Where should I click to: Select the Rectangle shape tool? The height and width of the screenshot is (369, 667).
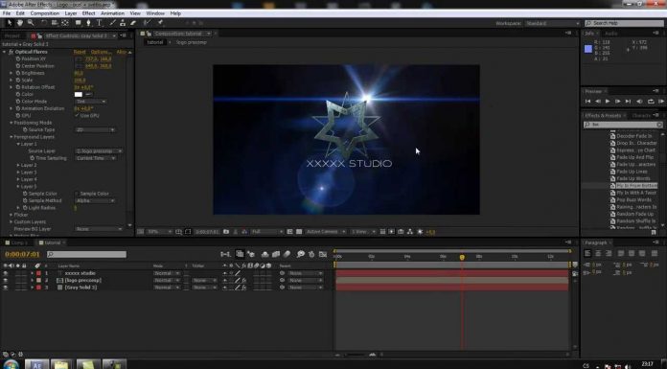point(79,23)
